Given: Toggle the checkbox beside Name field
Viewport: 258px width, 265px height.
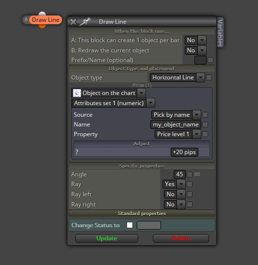Looking at the screenshot, I should pyautogui.click(x=205, y=125).
